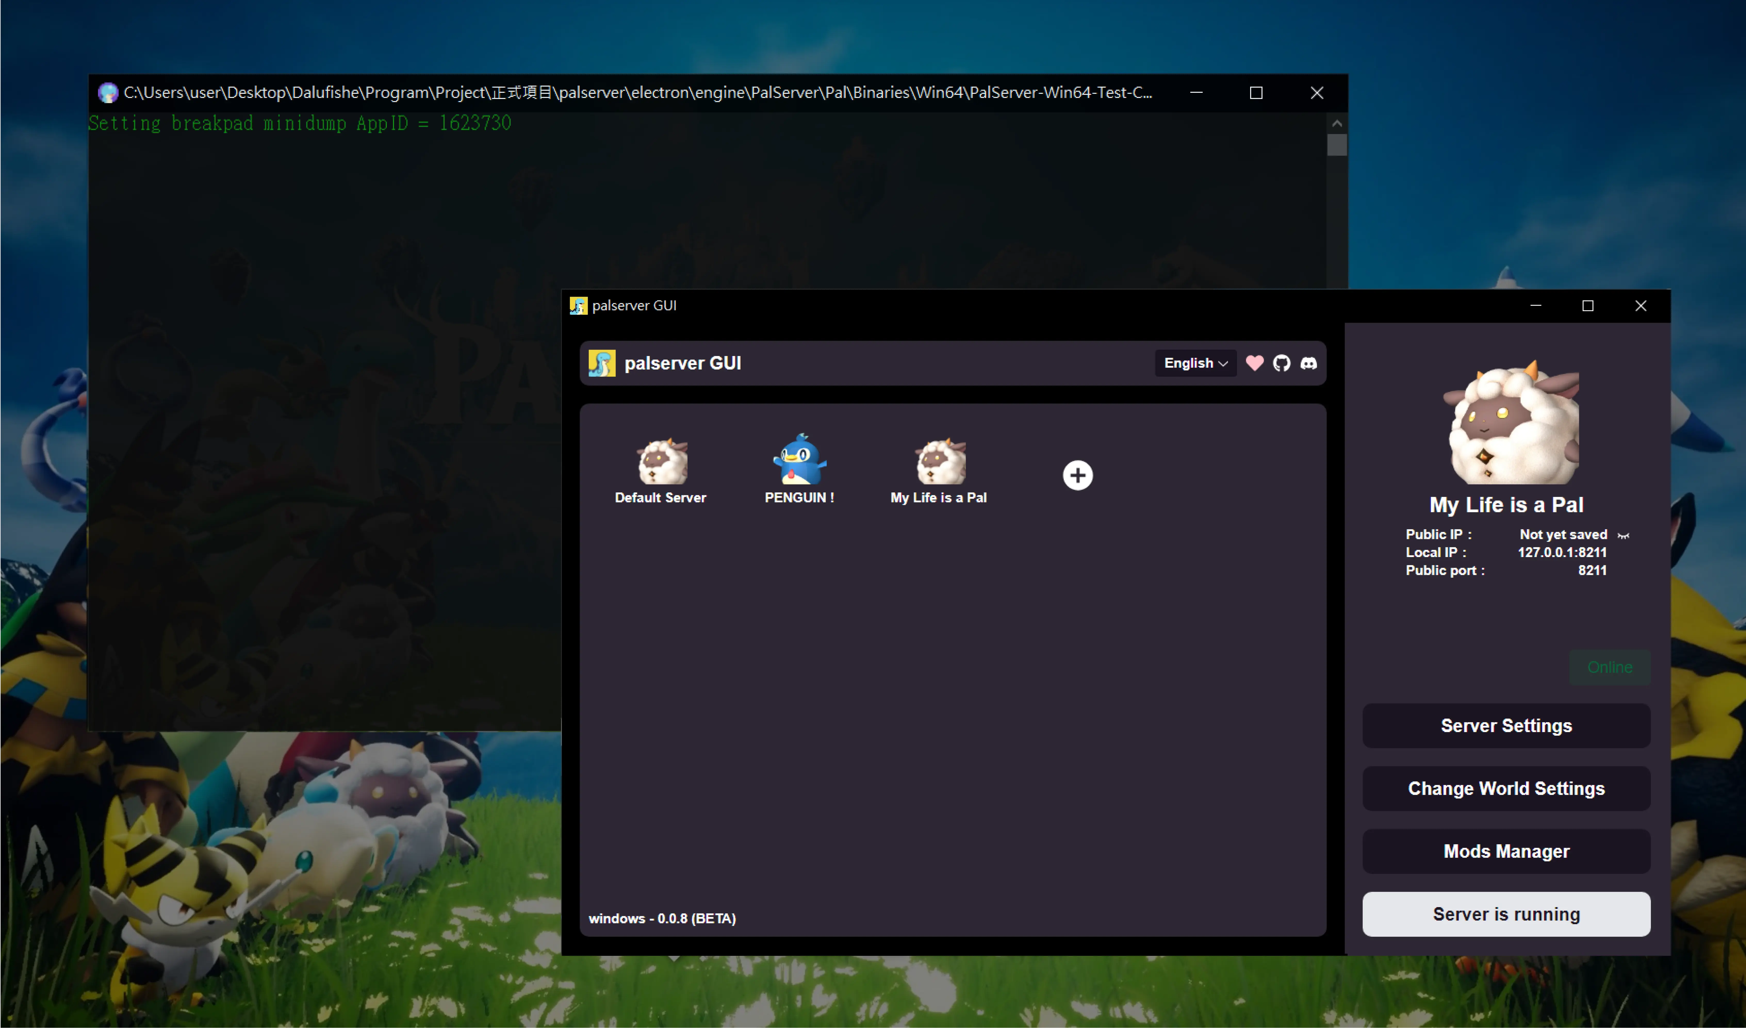Image resolution: width=1746 pixels, height=1028 pixels.
Task: Click the windows - 0.0.8 (BETA) version text
Action: 662,918
